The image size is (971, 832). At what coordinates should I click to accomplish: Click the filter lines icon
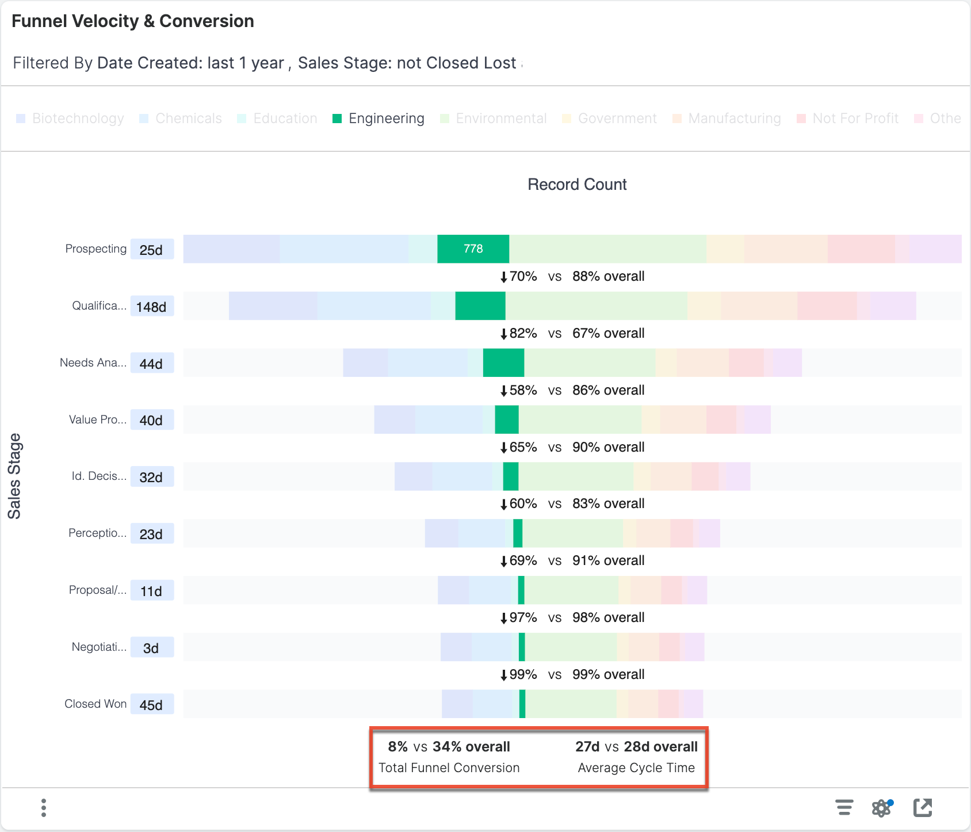point(844,808)
